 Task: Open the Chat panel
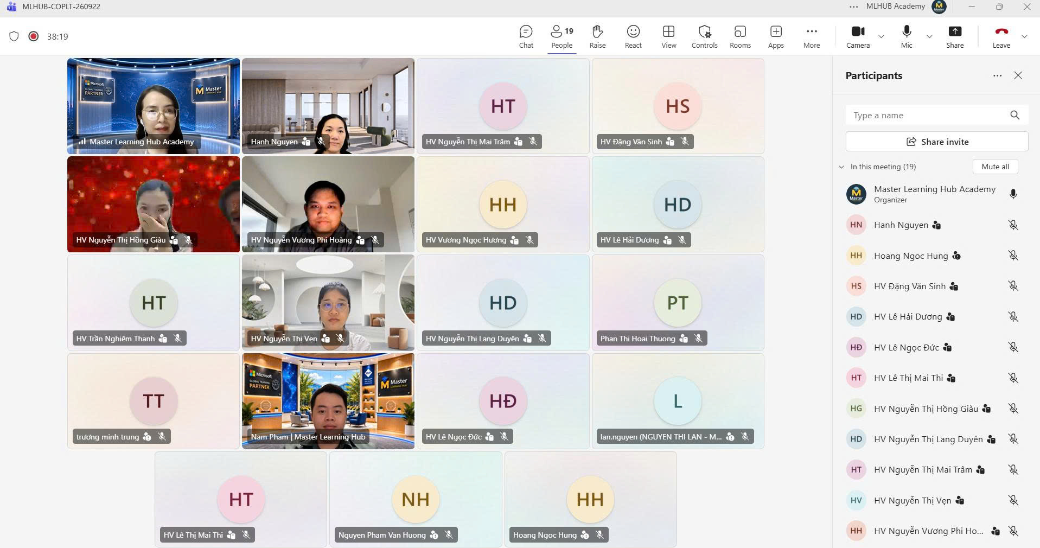526,37
